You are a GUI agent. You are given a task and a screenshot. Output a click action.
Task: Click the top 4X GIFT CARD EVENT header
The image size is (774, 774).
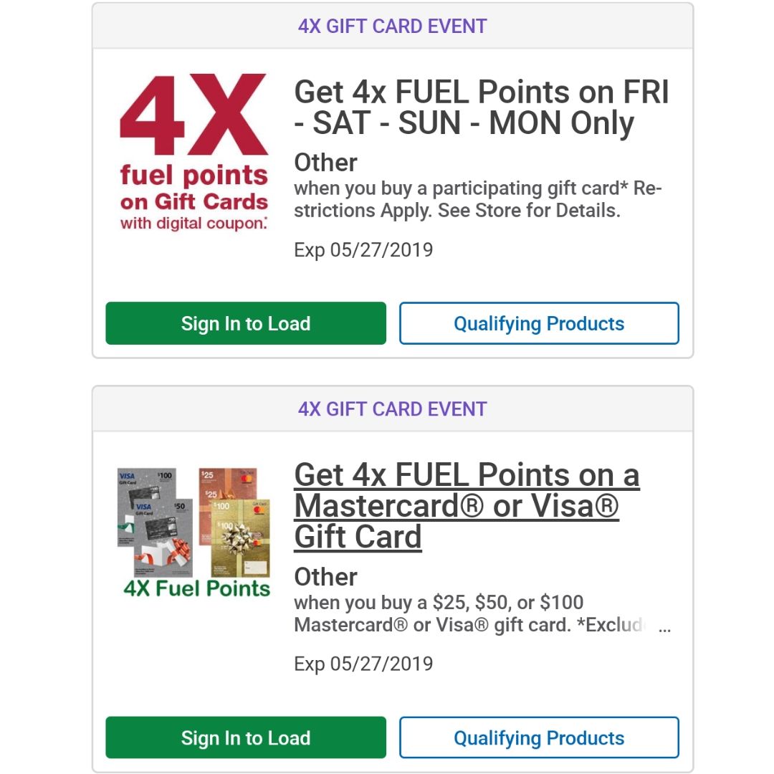pos(393,27)
